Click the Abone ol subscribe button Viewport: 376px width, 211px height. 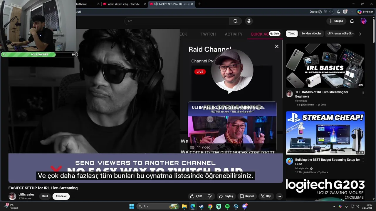click(x=61, y=196)
